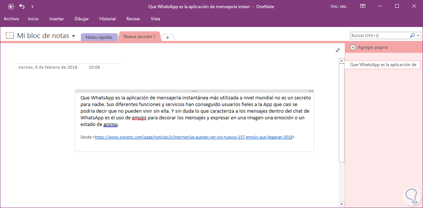The height and width of the screenshot is (208, 423).
Task: Expand the Mi bloc de notas dropdown
Action: [x=74, y=36]
